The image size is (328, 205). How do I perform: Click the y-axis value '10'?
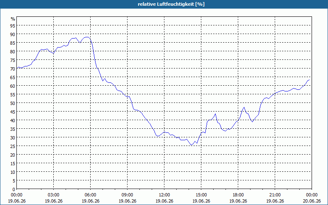click(x=13, y=172)
